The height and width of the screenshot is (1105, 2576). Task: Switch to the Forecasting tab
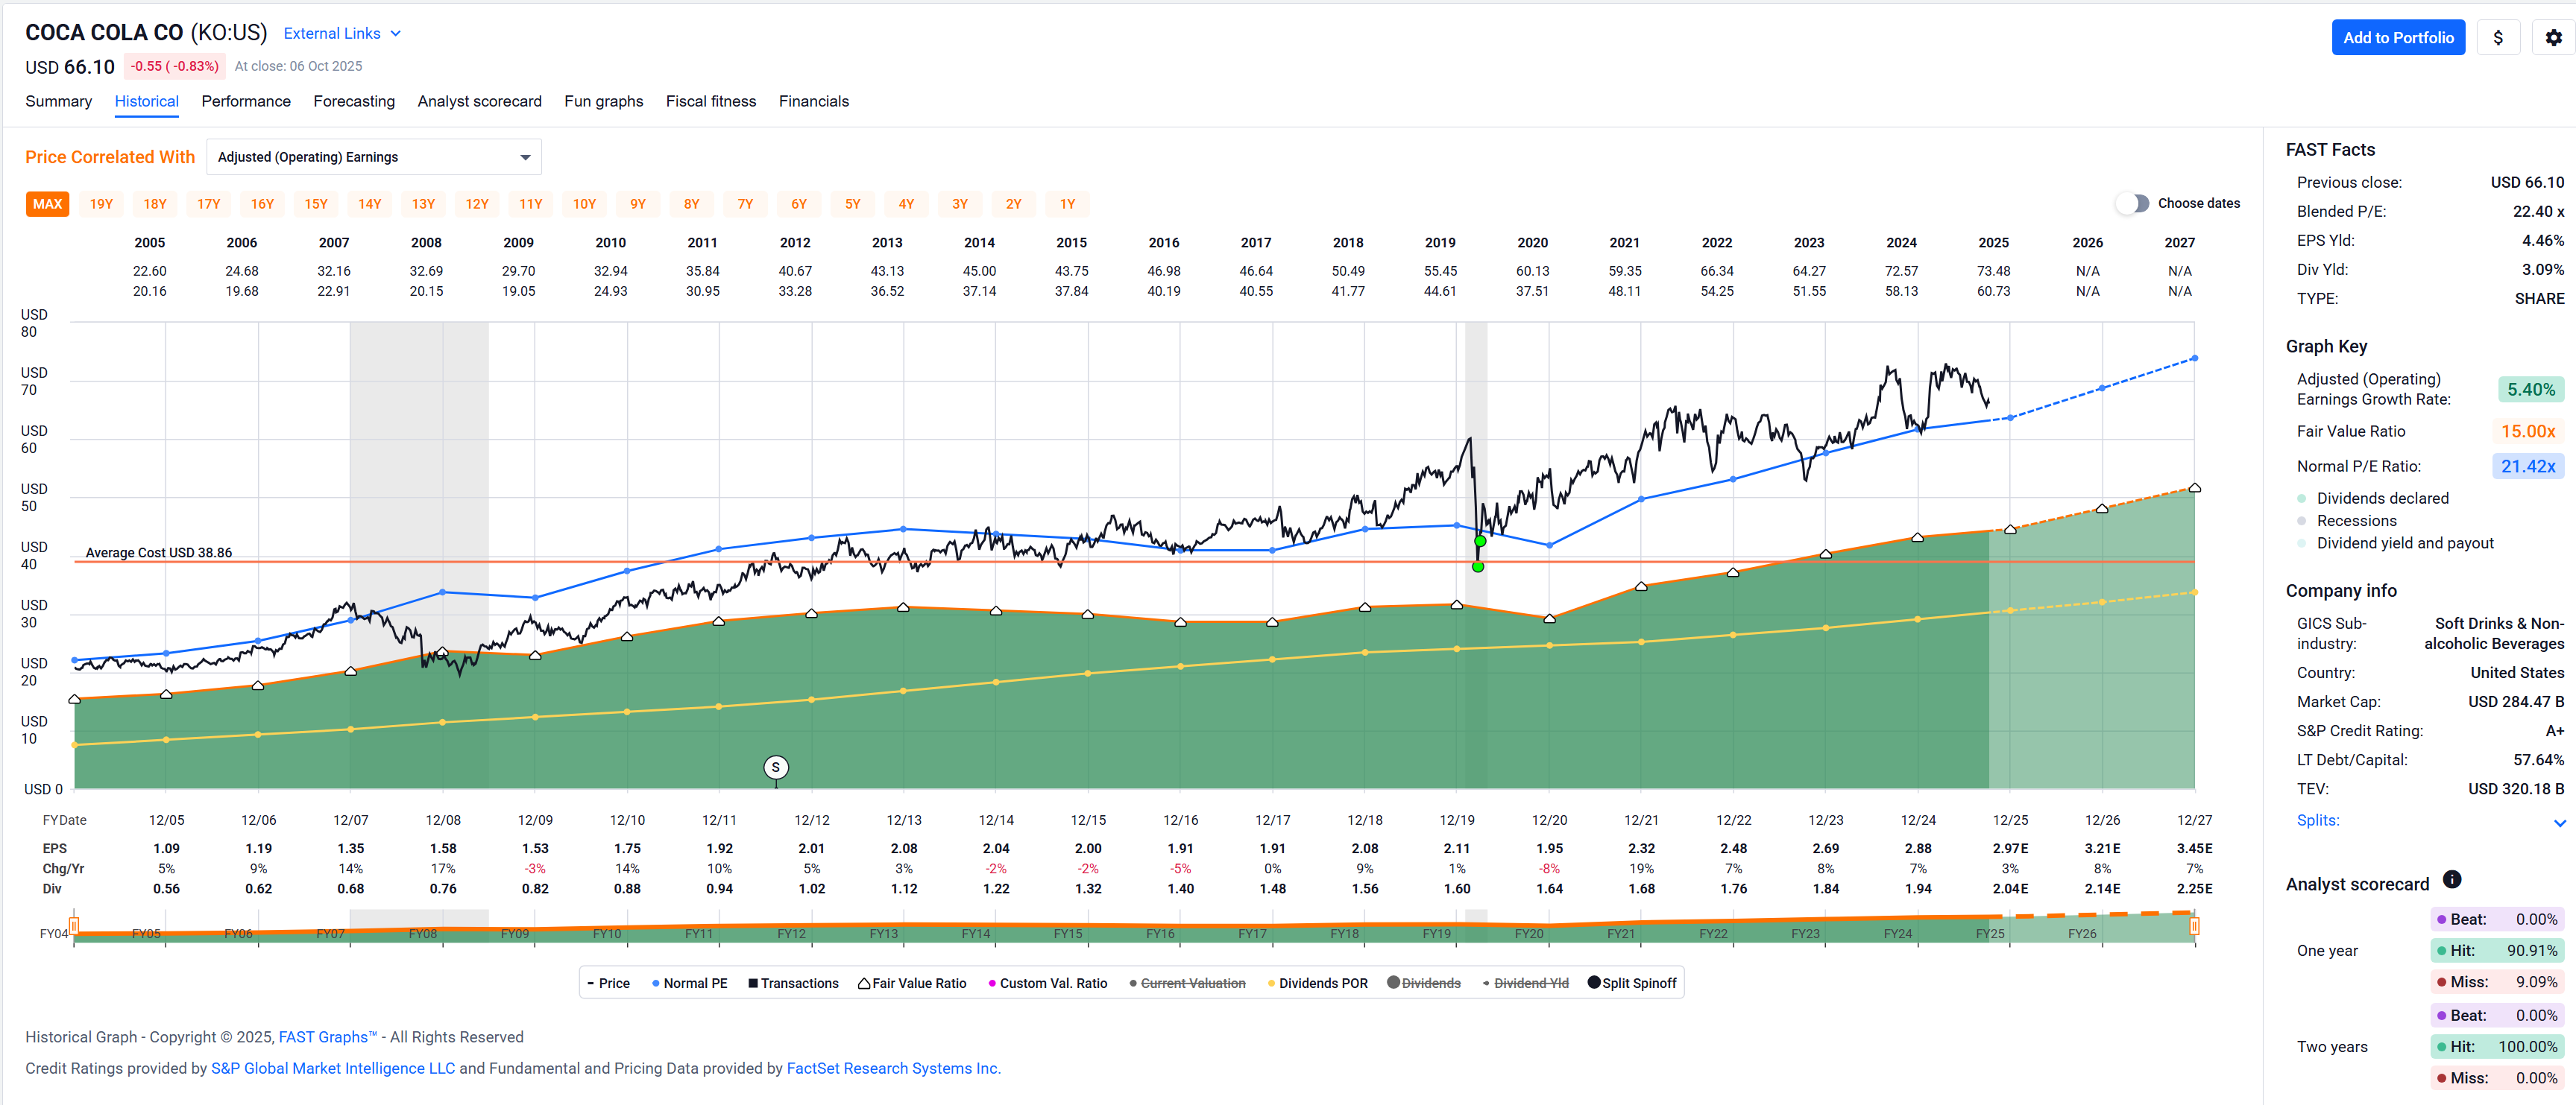click(354, 101)
